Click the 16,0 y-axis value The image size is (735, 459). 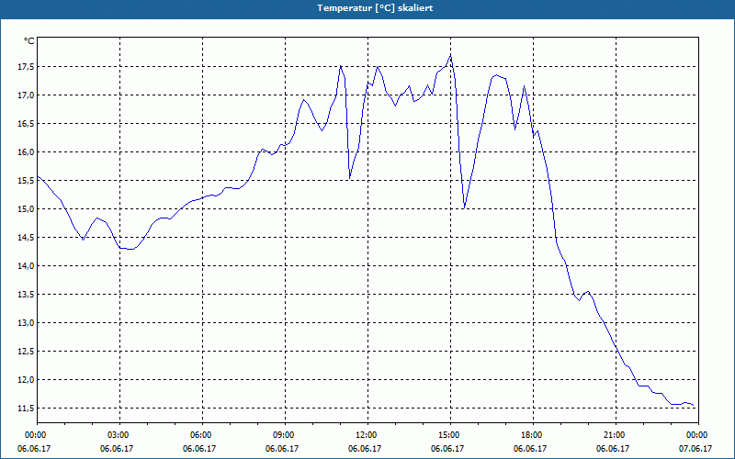26,152
